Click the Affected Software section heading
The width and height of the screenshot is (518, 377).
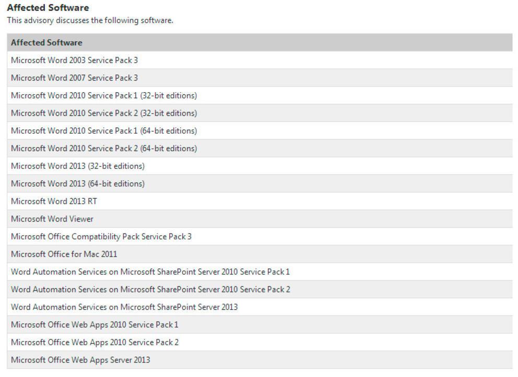point(48,8)
